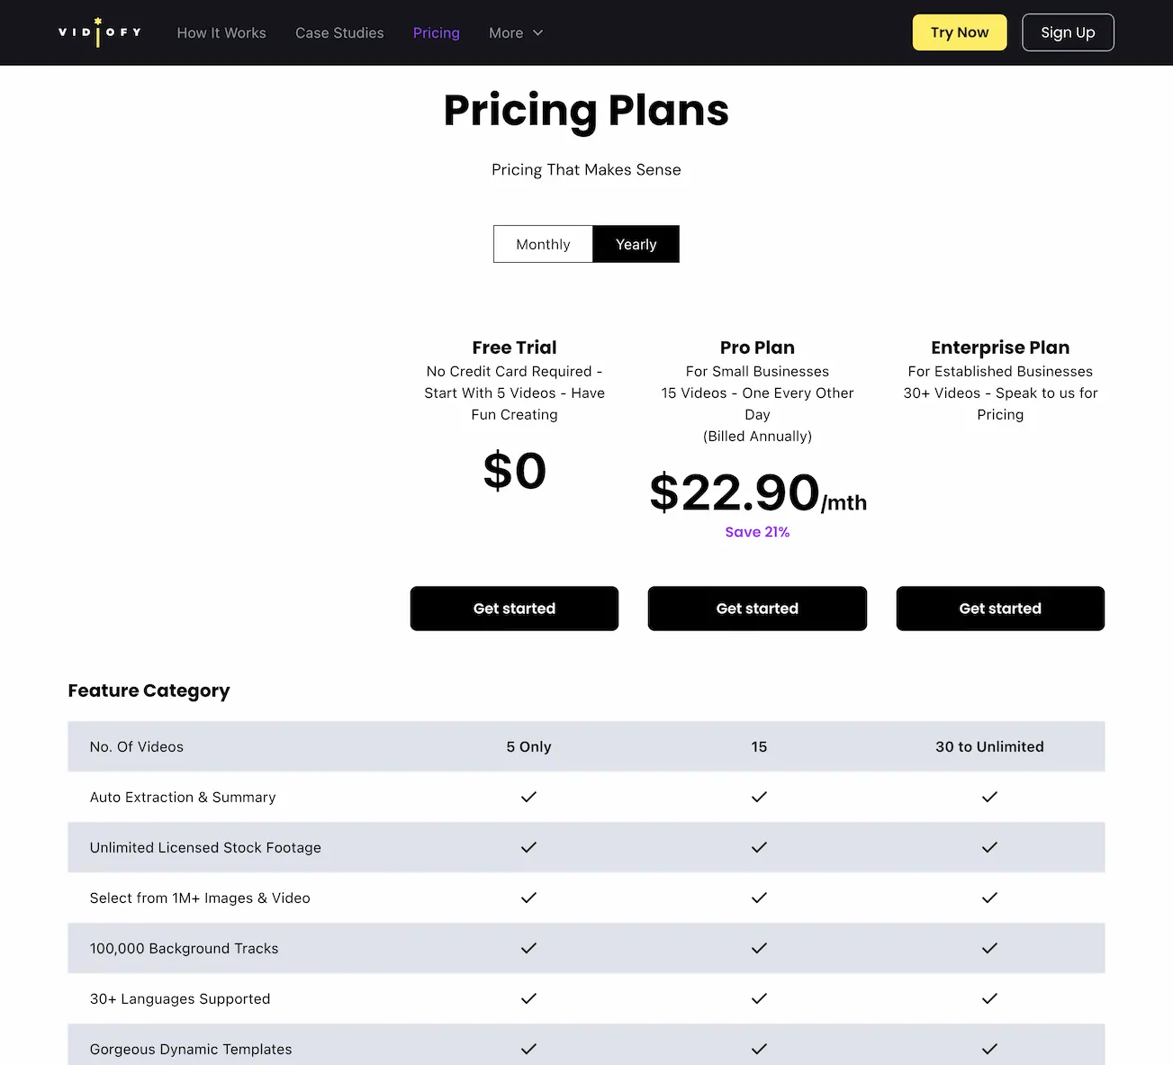The width and height of the screenshot is (1173, 1065).
Task: Click Pro Plan checkmark for Unlimited Licensed Stock Footage
Action: (758, 847)
